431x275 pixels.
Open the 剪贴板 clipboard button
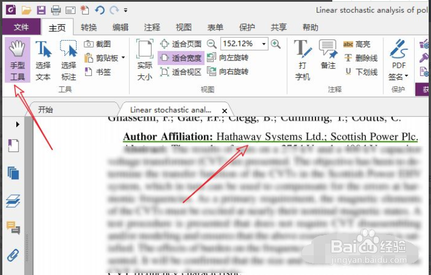point(101,58)
